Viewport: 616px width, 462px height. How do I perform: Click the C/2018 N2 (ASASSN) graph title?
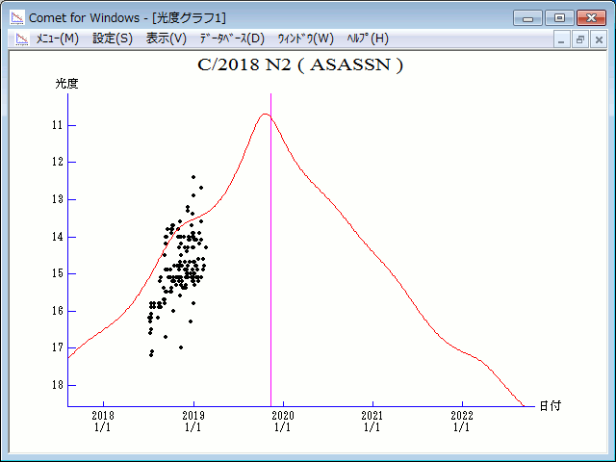299,65
